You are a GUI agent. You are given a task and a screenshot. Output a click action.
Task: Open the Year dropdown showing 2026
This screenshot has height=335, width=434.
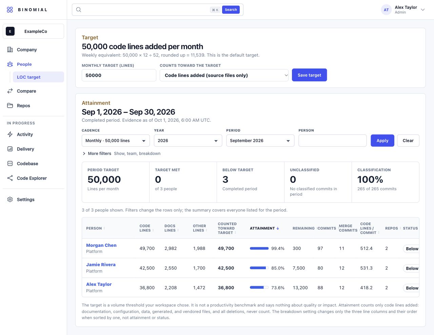[x=188, y=141]
